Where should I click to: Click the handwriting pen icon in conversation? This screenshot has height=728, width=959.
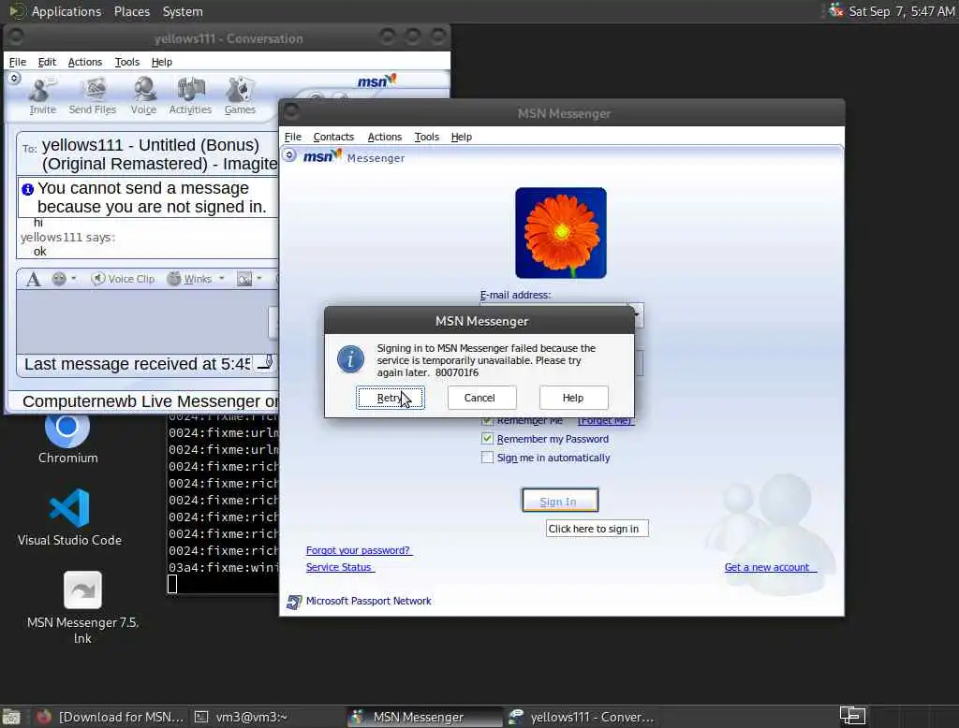(267, 362)
